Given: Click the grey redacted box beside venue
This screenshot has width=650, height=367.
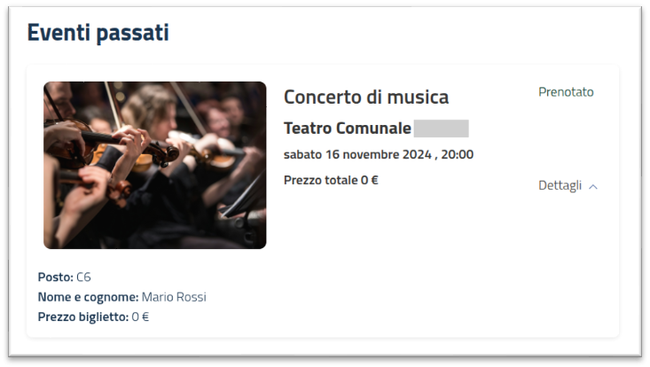Looking at the screenshot, I should tap(441, 129).
